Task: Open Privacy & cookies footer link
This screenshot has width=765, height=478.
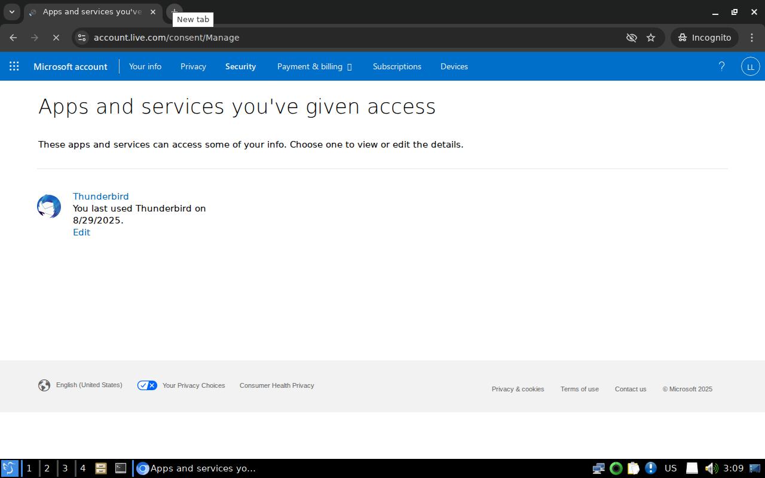Action: [518, 389]
